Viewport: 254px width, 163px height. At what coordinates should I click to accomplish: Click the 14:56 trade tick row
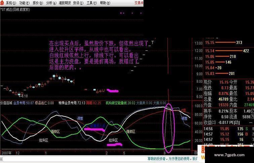229,129
